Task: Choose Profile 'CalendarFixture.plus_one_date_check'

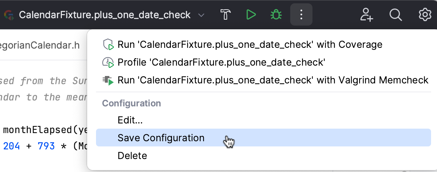Action: pyautogui.click(x=221, y=62)
